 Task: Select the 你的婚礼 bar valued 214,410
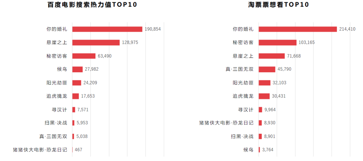[298, 29]
